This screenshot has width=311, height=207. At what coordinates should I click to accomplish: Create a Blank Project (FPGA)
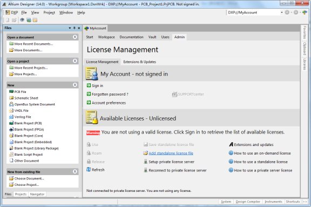click(x=26, y=129)
